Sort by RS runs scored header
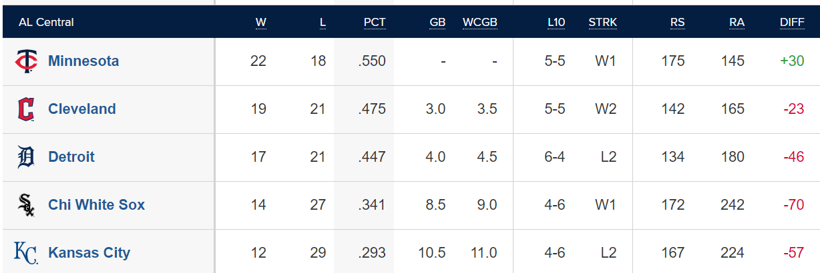Viewport: 820px width, 273px height. (x=677, y=23)
